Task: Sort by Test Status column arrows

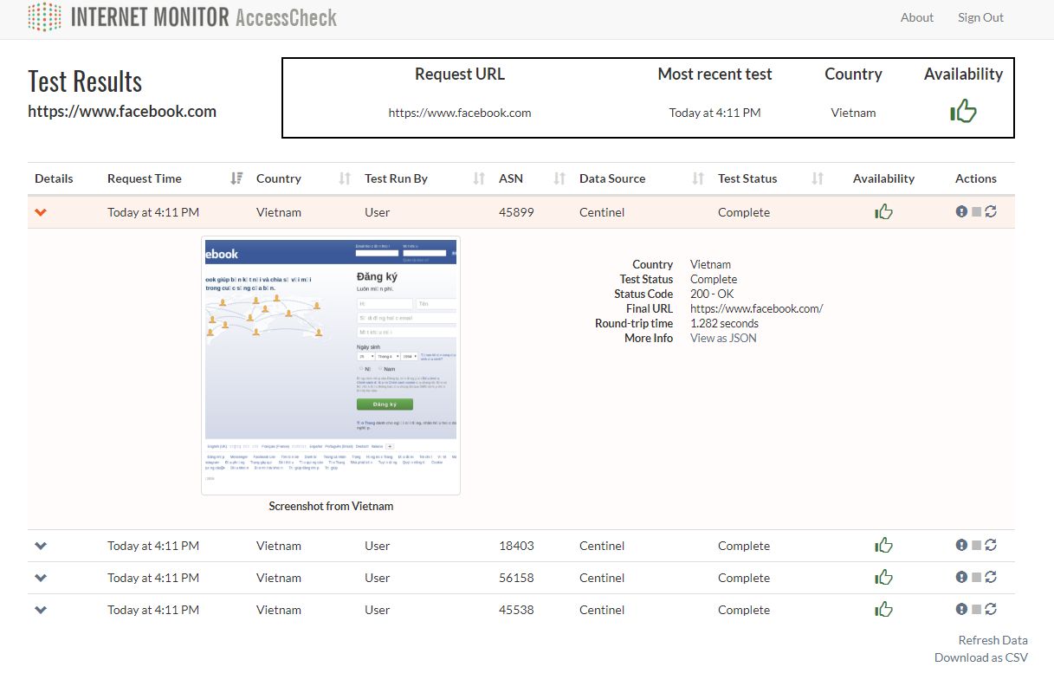Action: (818, 178)
